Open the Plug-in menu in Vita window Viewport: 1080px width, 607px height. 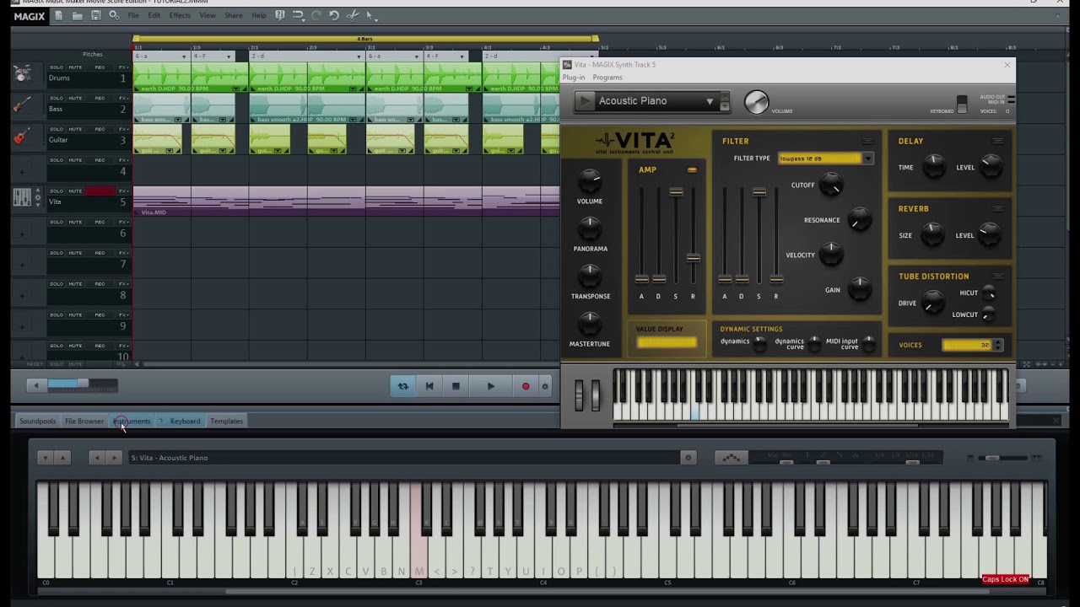(x=574, y=78)
